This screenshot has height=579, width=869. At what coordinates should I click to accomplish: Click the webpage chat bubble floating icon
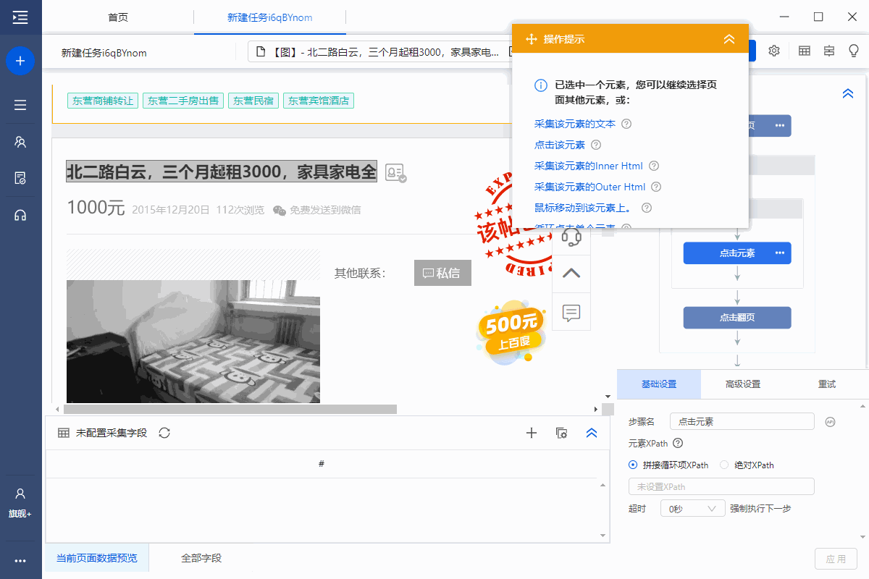(571, 313)
